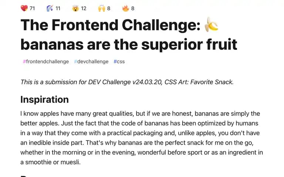
Task: Click the Inspiration heading
Action: click(44, 100)
